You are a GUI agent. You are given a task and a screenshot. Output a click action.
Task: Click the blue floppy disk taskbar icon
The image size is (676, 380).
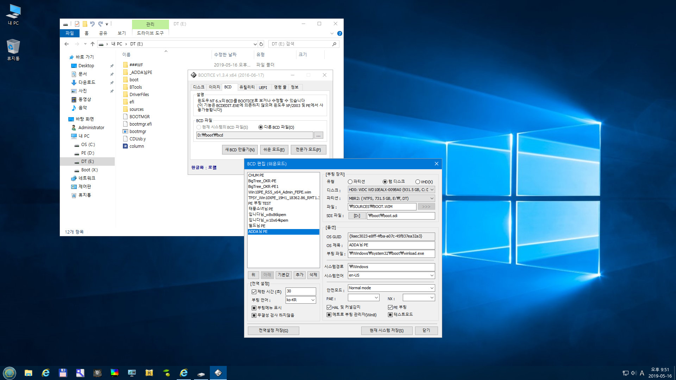63,373
